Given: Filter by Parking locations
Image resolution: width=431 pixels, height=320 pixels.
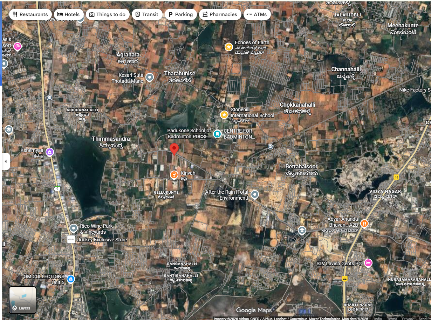Looking at the screenshot, I should [180, 14].
